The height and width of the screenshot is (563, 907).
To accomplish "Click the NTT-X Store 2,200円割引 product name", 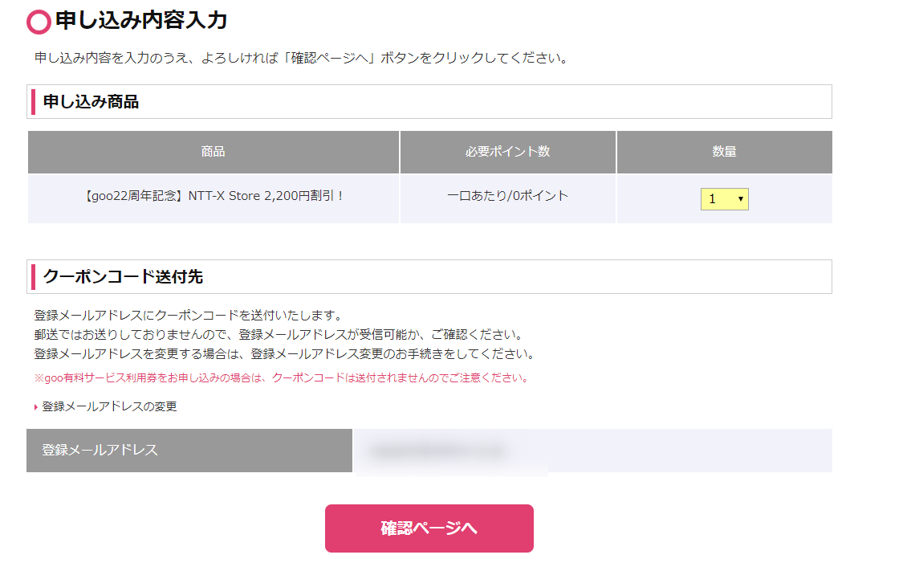I will [214, 196].
